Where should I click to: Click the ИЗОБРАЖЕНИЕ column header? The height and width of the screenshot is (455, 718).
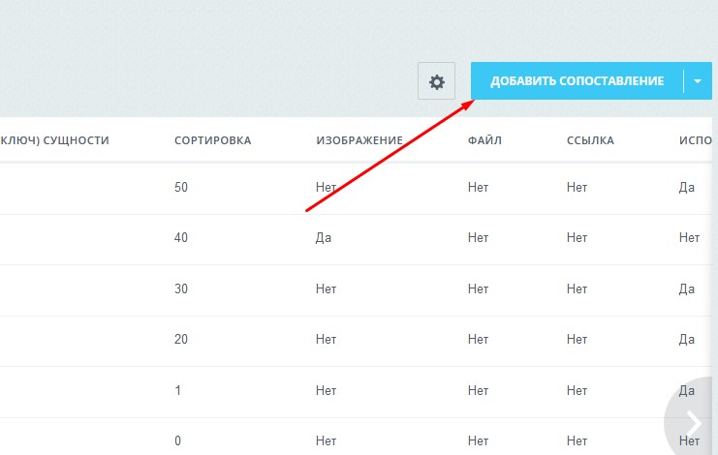point(359,140)
